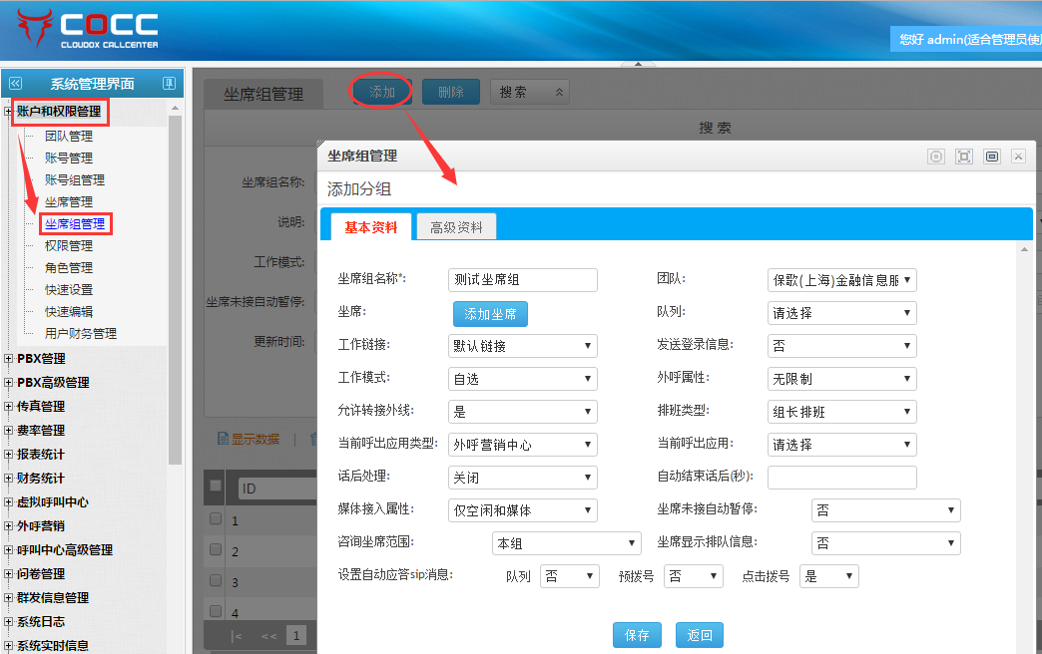Check the select-all checkbox in table header

point(216,486)
